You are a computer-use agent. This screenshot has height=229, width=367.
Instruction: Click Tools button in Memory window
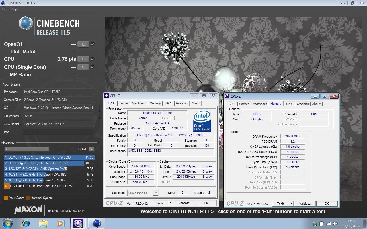pyautogui.click(x=281, y=204)
